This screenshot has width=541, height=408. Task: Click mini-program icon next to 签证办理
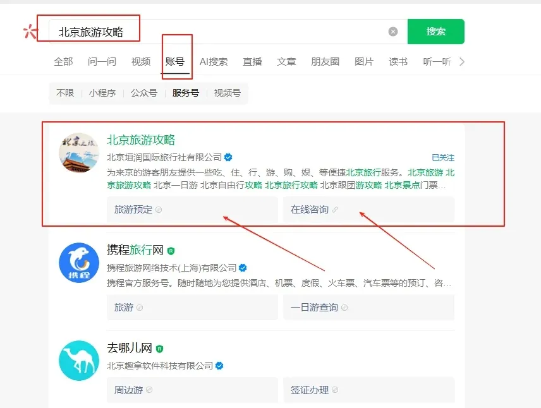pos(335,390)
